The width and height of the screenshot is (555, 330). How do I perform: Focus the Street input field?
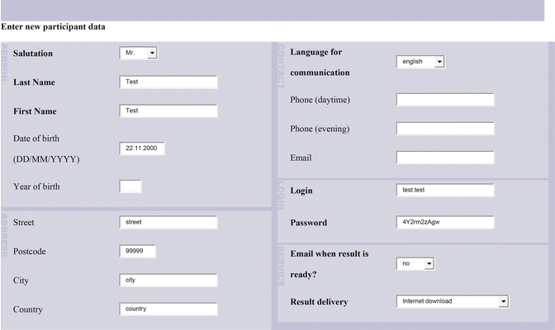(168, 222)
